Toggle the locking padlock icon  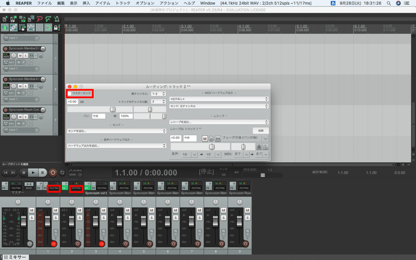pos(56,28)
